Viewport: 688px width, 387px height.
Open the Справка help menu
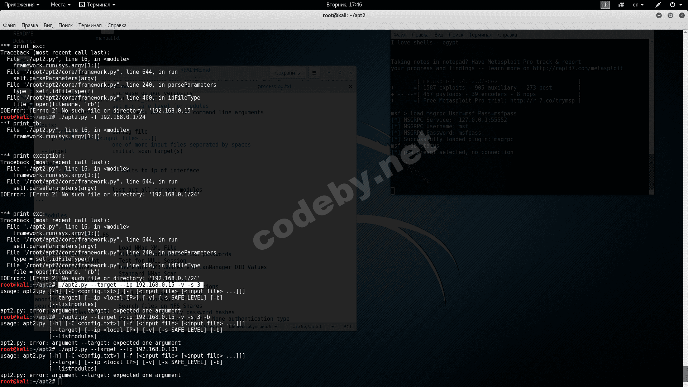click(x=117, y=25)
